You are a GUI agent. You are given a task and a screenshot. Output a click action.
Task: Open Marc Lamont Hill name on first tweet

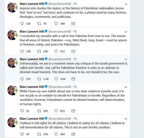tap(32, 4)
